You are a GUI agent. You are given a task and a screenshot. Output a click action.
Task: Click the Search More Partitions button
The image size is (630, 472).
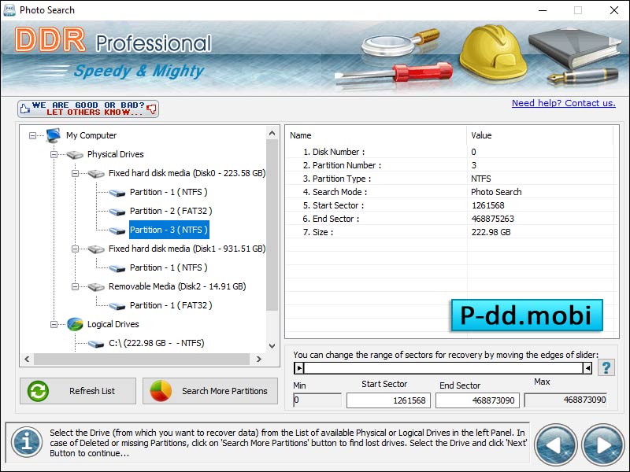(x=209, y=391)
